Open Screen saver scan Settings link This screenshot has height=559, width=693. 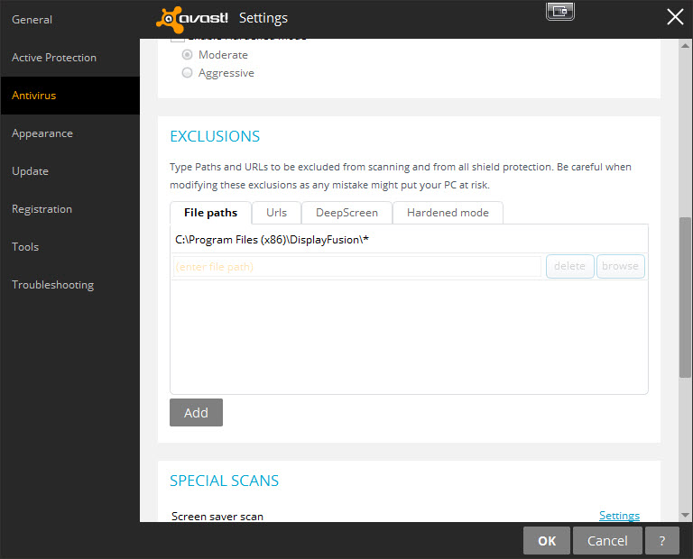click(619, 516)
